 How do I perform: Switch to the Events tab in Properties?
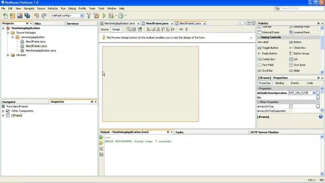tap(295, 83)
